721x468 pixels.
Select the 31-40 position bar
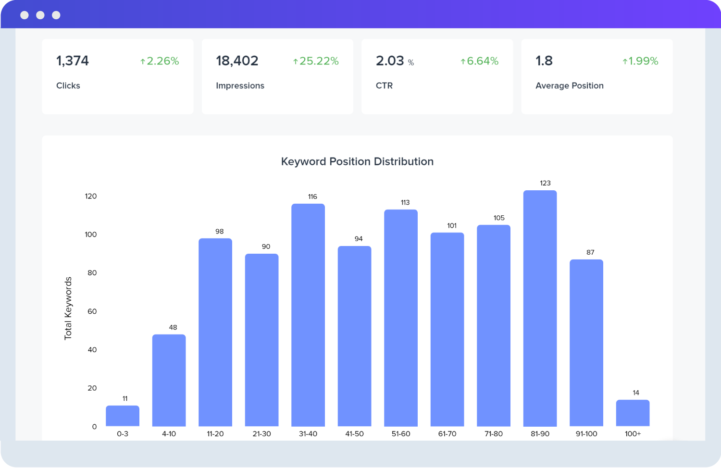[x=308, y=315]
